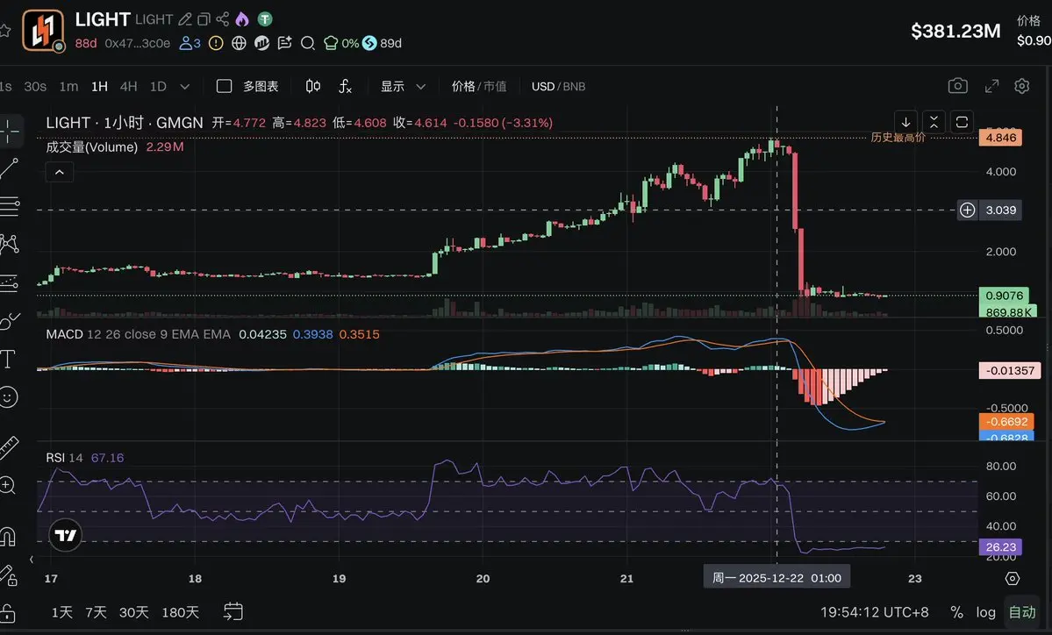The image size is (1052, 635).
Task: Open indicators fx menu
Action: [x=345, y=87]
